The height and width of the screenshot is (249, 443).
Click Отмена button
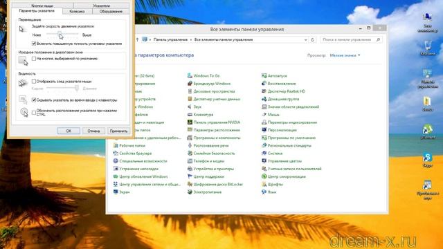pos(93,131)
